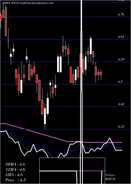The height and width of the screenshot is (184, 131).
Task: Click the <<Live MACD label
Action: click(110, 177)
